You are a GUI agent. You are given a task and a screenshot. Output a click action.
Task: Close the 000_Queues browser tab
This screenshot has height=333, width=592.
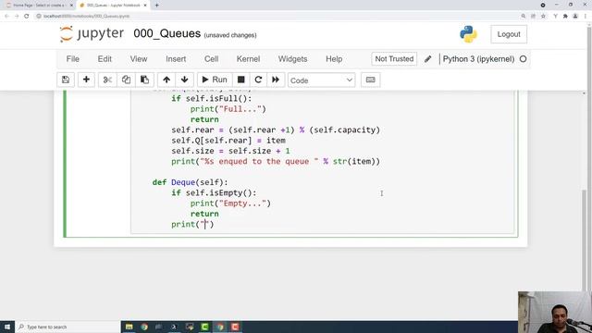tap(145, 6)
